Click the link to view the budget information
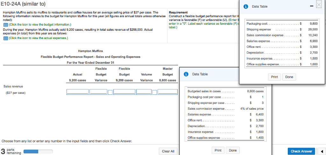 coord(40,25)
